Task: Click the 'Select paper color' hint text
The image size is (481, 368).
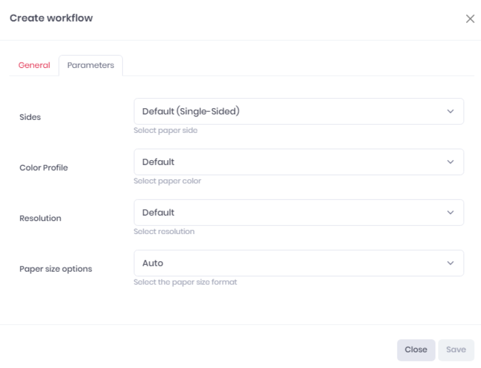Action: (167, 181)
